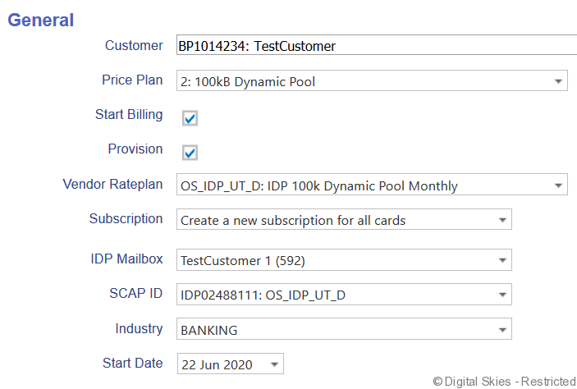The width and height of the screenshot is (577, 389).
Task: Open the Price Plan dropdown
Action: click(x=372, y=81)
